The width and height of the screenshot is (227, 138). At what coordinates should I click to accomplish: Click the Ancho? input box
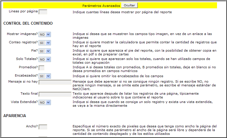tap(43, 127)
